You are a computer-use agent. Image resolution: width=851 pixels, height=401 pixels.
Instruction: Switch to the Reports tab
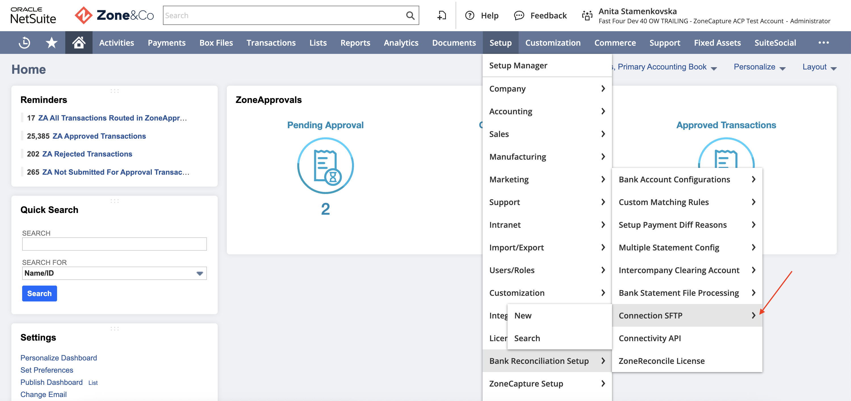(355, 42)
